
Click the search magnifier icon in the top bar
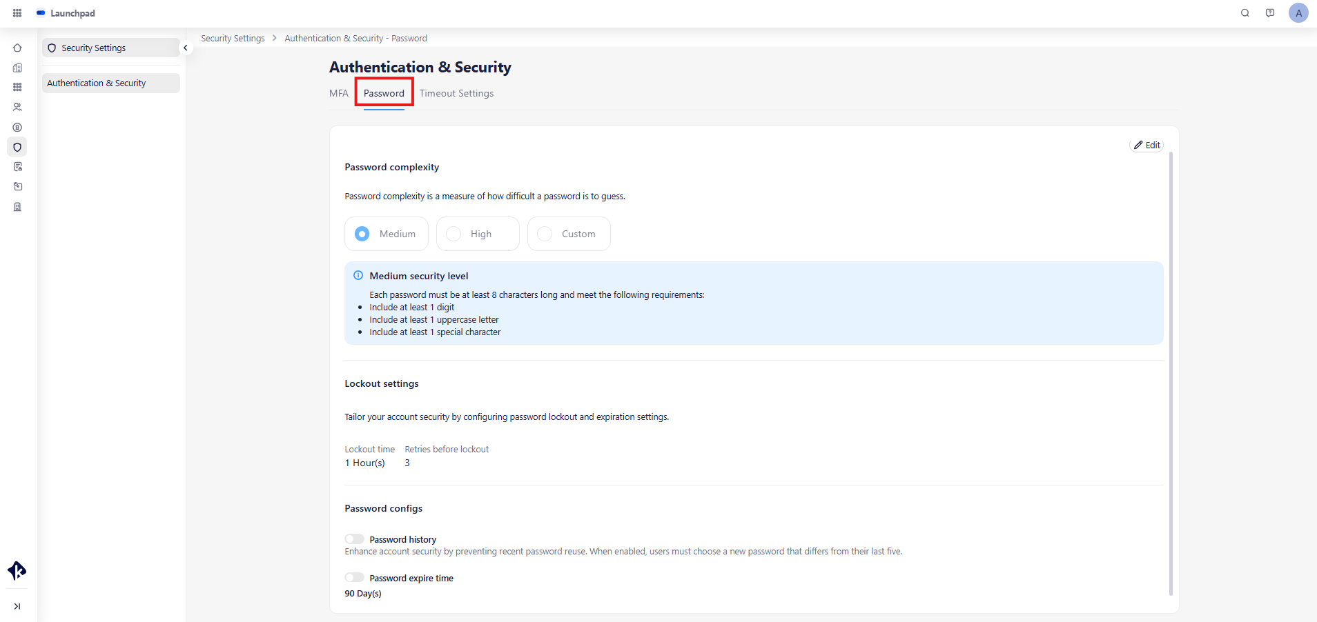click(1245, 13)
